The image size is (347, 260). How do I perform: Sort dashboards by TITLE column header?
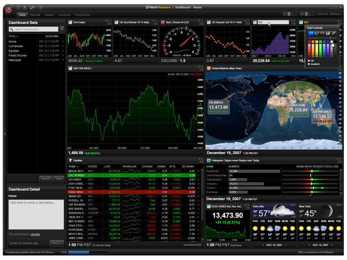[13, 36]
